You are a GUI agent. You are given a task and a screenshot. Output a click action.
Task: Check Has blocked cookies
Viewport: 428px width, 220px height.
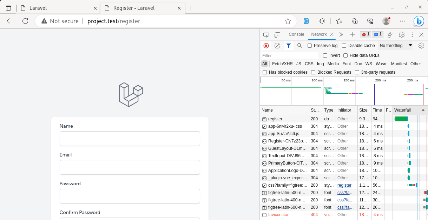[265, 72]
